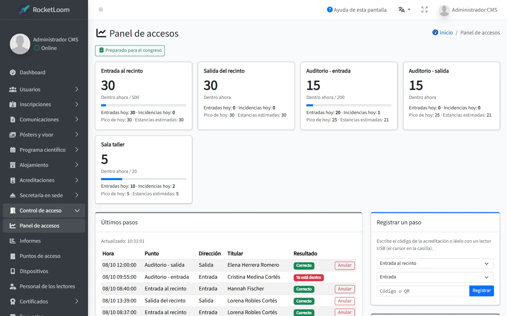Click the Código o QR input field

[423, 291]
